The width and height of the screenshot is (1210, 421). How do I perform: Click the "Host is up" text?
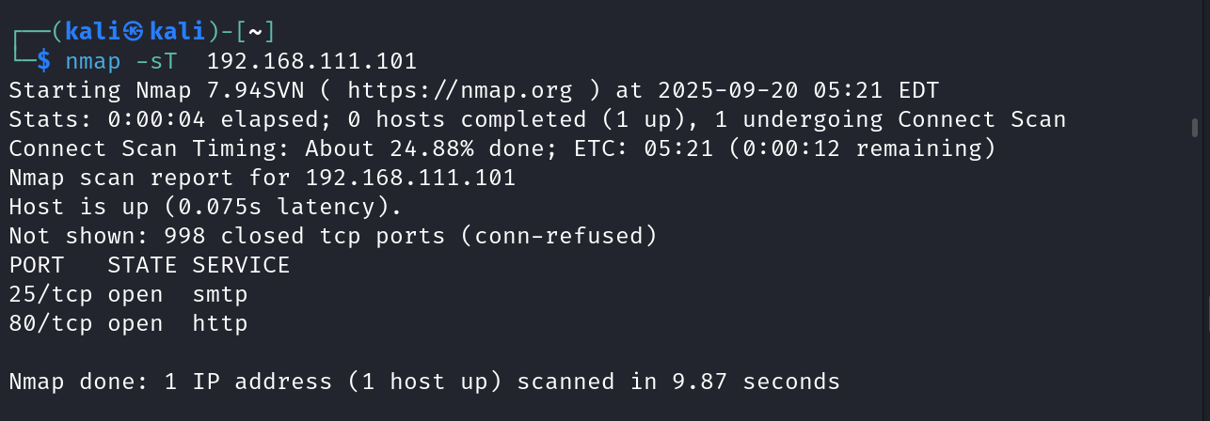tap(79, 207)
